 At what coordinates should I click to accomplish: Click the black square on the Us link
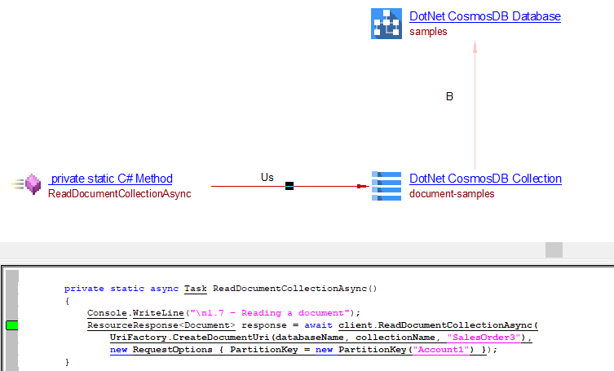click(289, 187)
